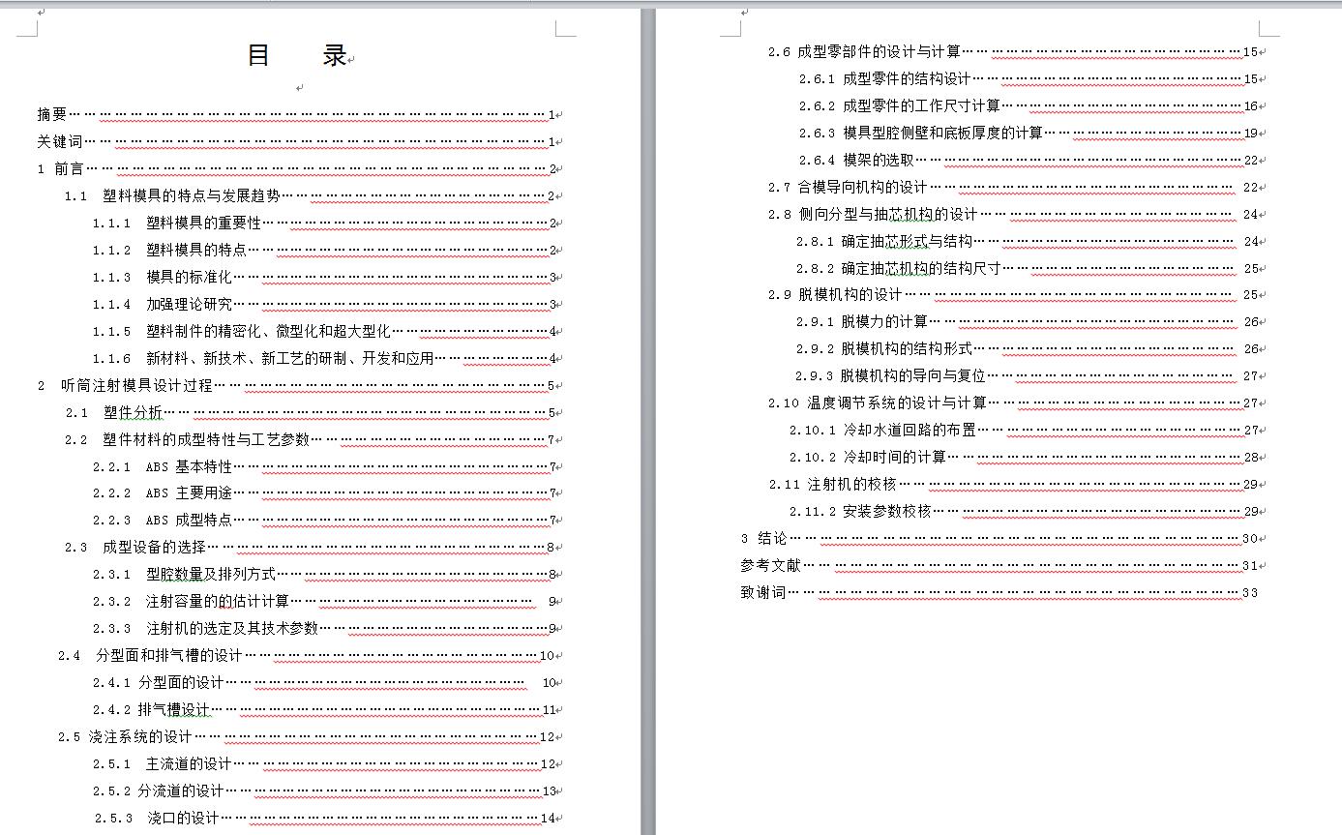Click the 目录 title heading
The height and width of the screenshot is (835, 1342).
pos(297,55)
